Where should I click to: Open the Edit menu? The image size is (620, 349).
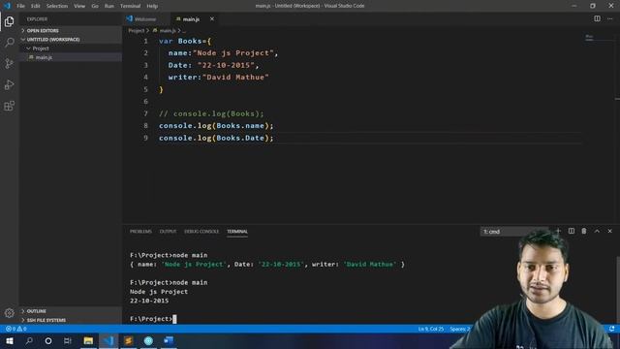(x=36, y=6)
